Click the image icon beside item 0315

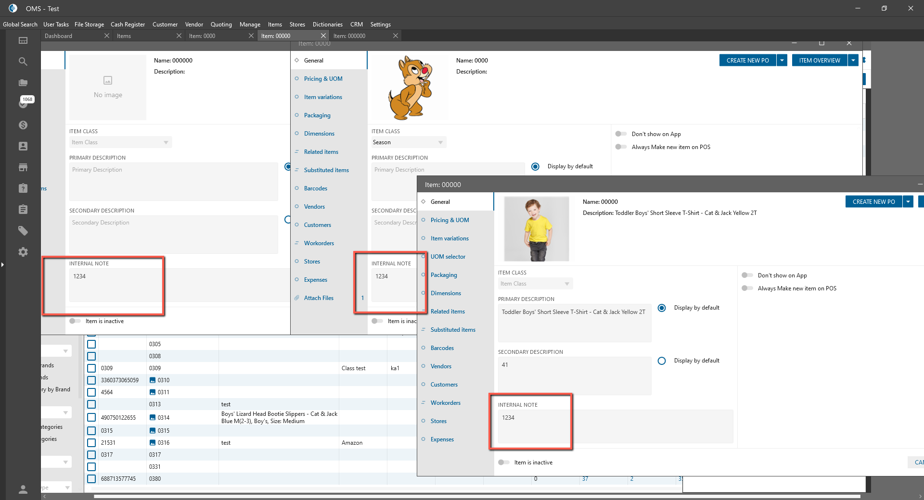(153, 431)
